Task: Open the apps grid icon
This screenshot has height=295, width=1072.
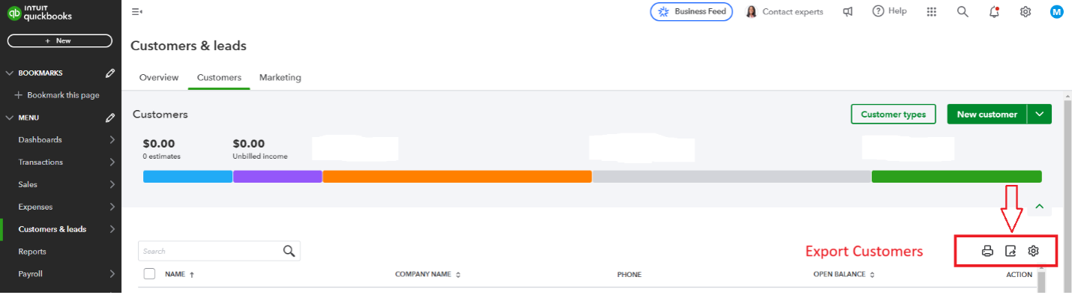Action: click(932, 11)
